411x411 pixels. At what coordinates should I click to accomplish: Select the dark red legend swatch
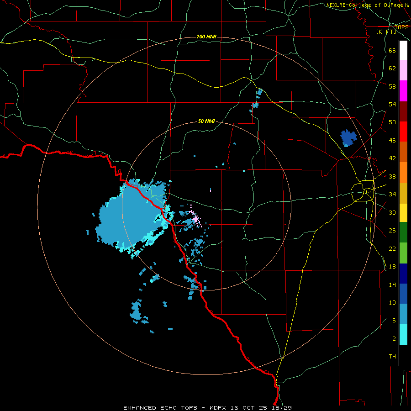coord(403,111)
